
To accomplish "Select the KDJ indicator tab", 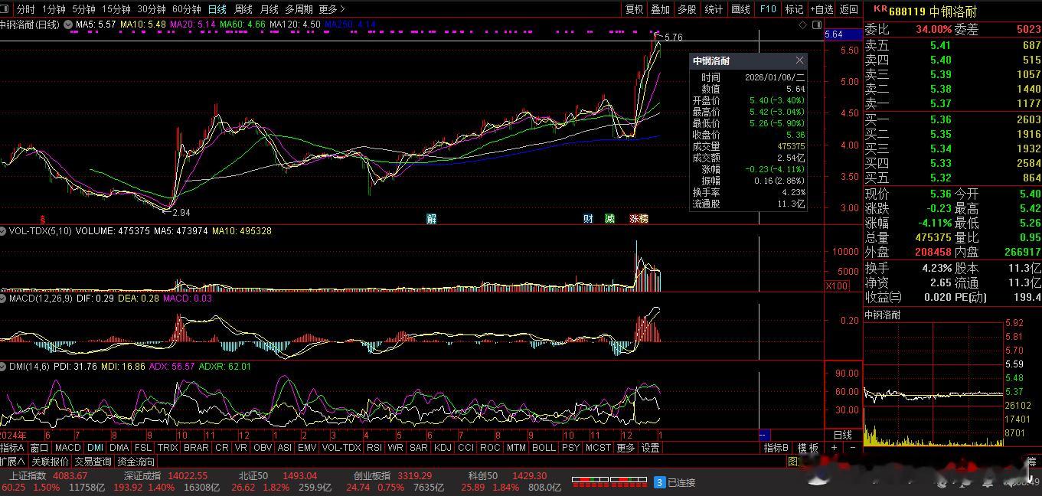I will tap(443, 448).
